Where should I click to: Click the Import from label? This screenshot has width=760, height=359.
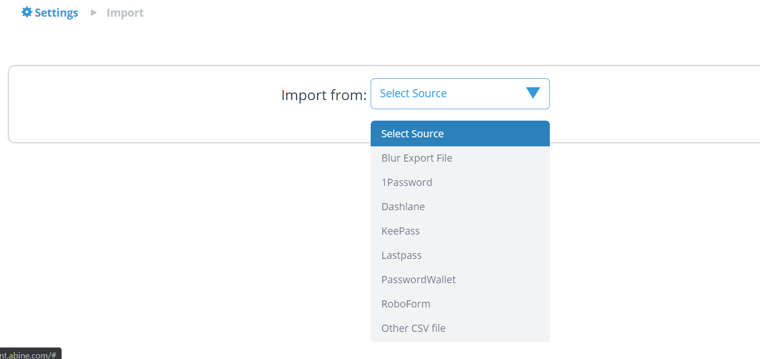click(x=324, y=95)
